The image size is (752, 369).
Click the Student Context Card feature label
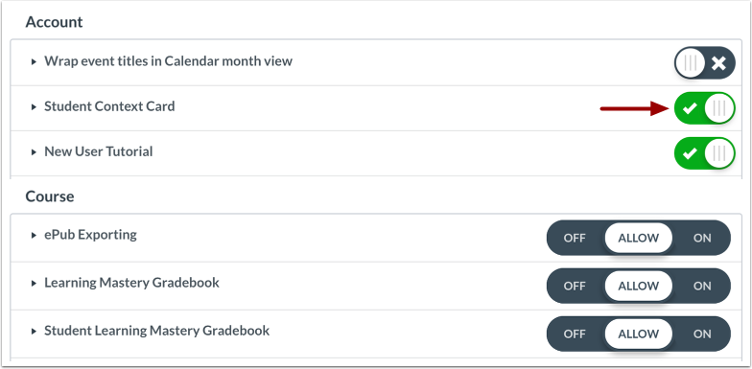(x=109, y=106)
